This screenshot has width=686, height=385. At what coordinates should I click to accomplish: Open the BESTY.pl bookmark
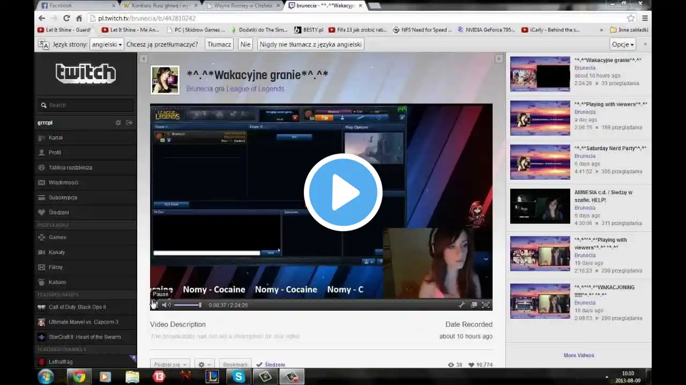(309, 30)
